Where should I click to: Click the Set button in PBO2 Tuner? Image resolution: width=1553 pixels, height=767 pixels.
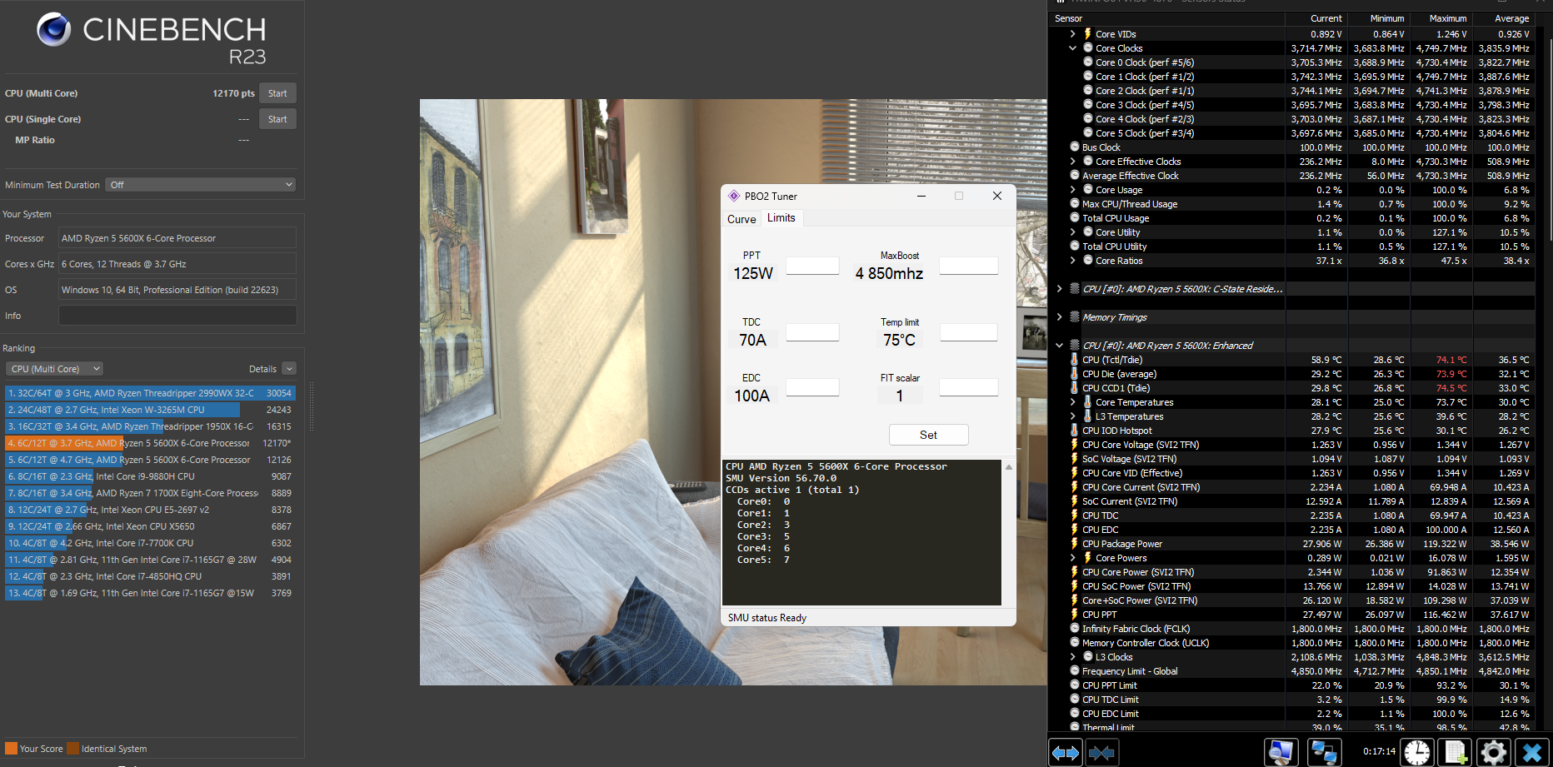(928, 435)
